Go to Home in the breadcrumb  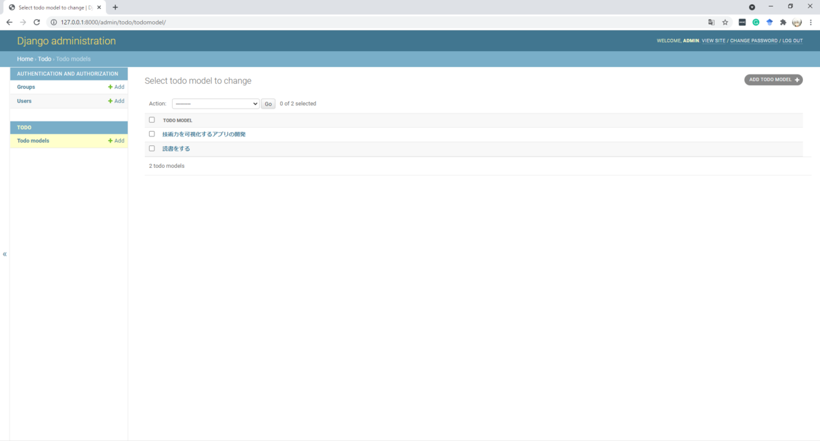[25, 59]
